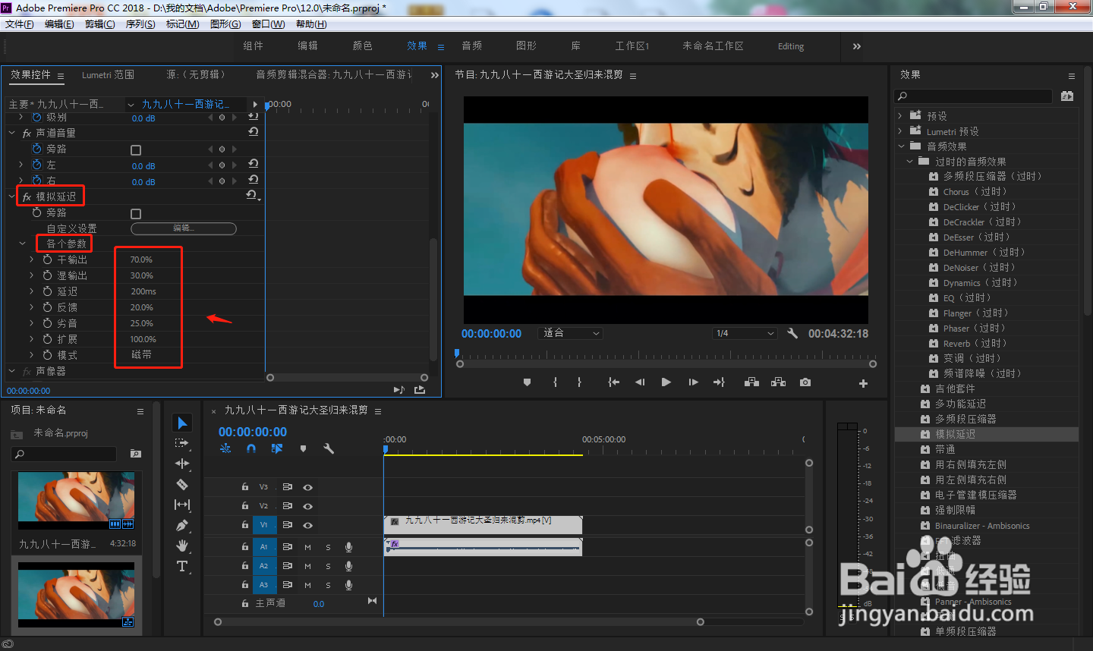Click the 200ms delay value
1093x651 pixels.
click(143, 291)
